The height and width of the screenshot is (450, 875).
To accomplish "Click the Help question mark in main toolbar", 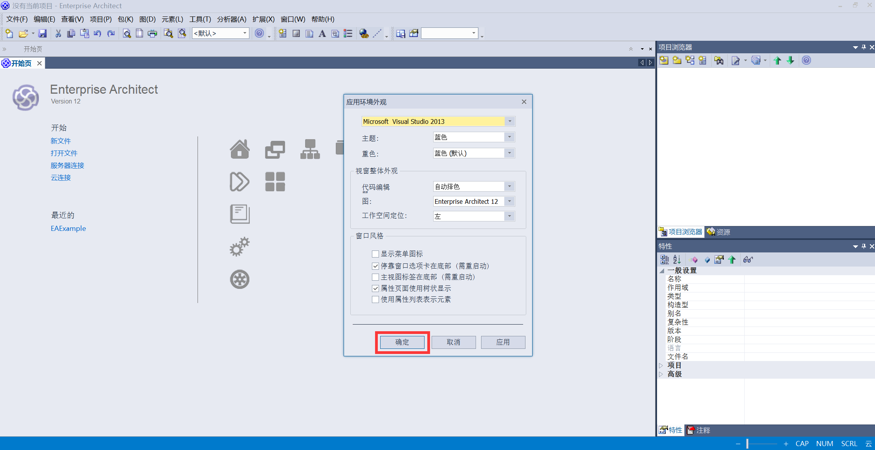I will pyautogui.click(x=259, y=33).
